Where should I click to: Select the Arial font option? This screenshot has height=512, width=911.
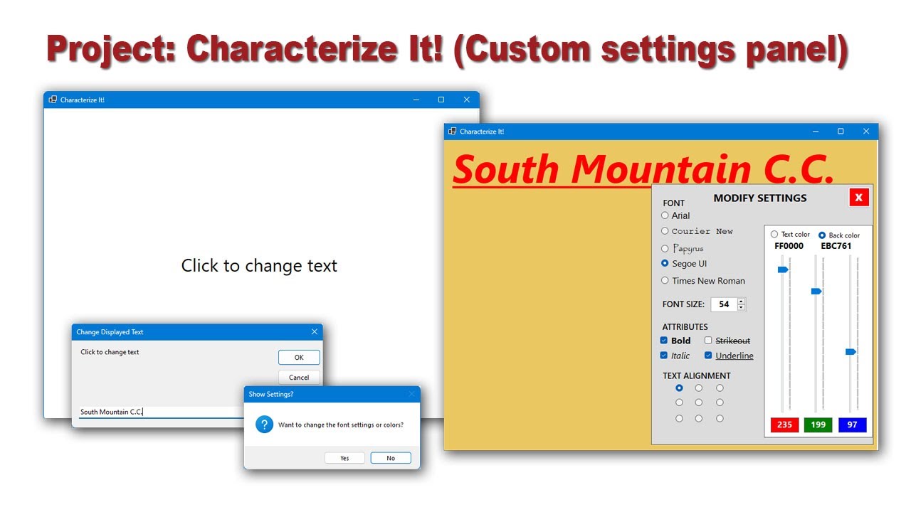675,215
